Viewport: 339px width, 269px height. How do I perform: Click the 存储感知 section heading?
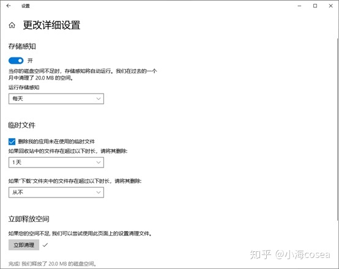[x=22, y=46]
